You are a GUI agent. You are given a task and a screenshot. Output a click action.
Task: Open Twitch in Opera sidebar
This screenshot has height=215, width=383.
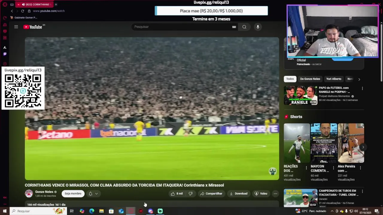click(5, 54)
